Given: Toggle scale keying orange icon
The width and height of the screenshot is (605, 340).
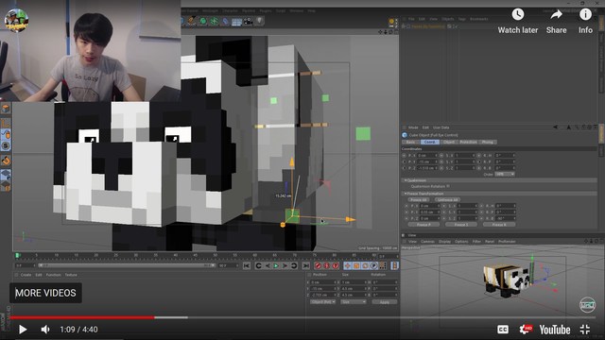Looking at the screenshot, I should [356, 266].
